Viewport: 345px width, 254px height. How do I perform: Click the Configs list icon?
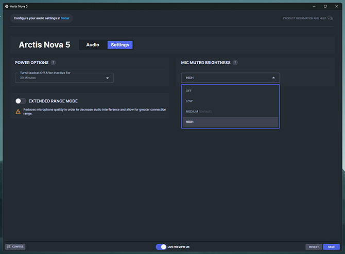[x=9, y=247]
